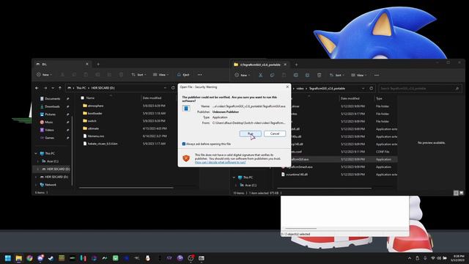Expand address bar history dropdown in D:\ window
This screenshot has height=264, width=469.
[165, 88]
